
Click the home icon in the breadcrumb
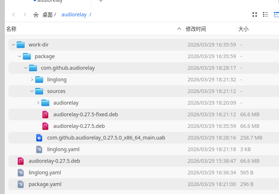(x=36, y=15)
